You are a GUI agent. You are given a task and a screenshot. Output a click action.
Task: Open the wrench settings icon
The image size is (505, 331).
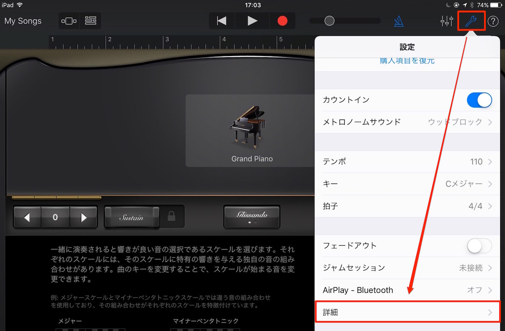pos(471,21)
